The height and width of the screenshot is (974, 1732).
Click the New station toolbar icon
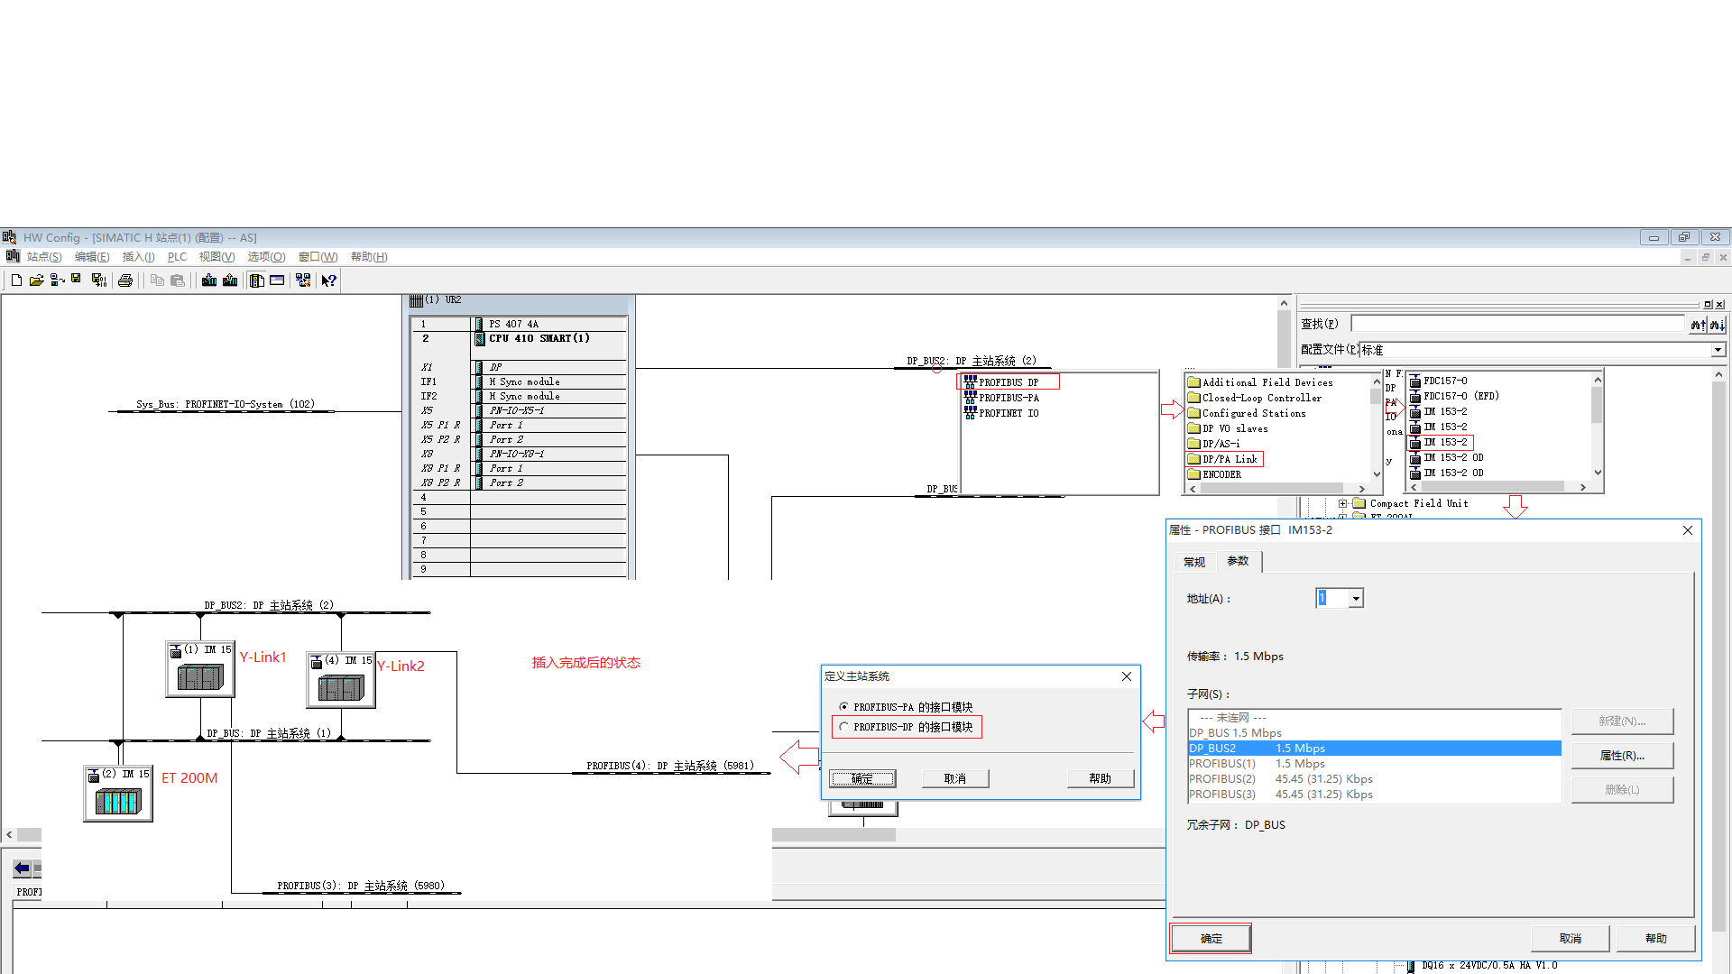point(16,280)
